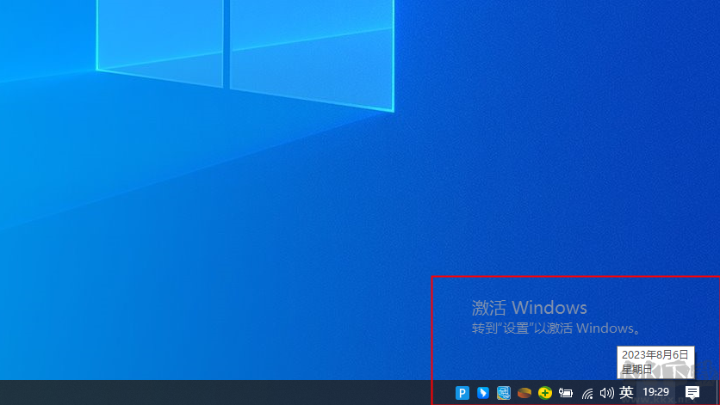This screenshot has width=720, height=405.
Task: Click the Show desktop strip at the taskbar's far end
Action: pyautogui.click(x=717, y=393)
